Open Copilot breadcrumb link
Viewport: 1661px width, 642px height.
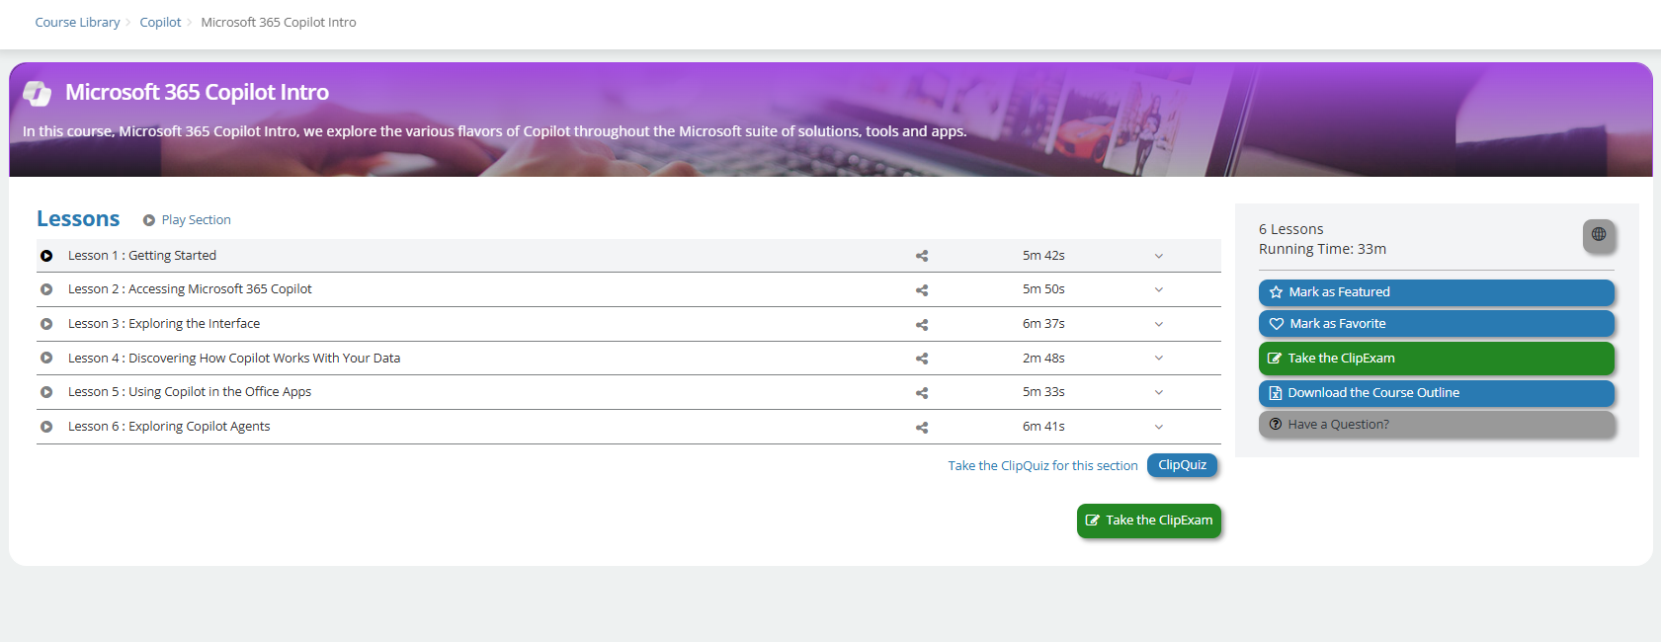coord(160,22)
